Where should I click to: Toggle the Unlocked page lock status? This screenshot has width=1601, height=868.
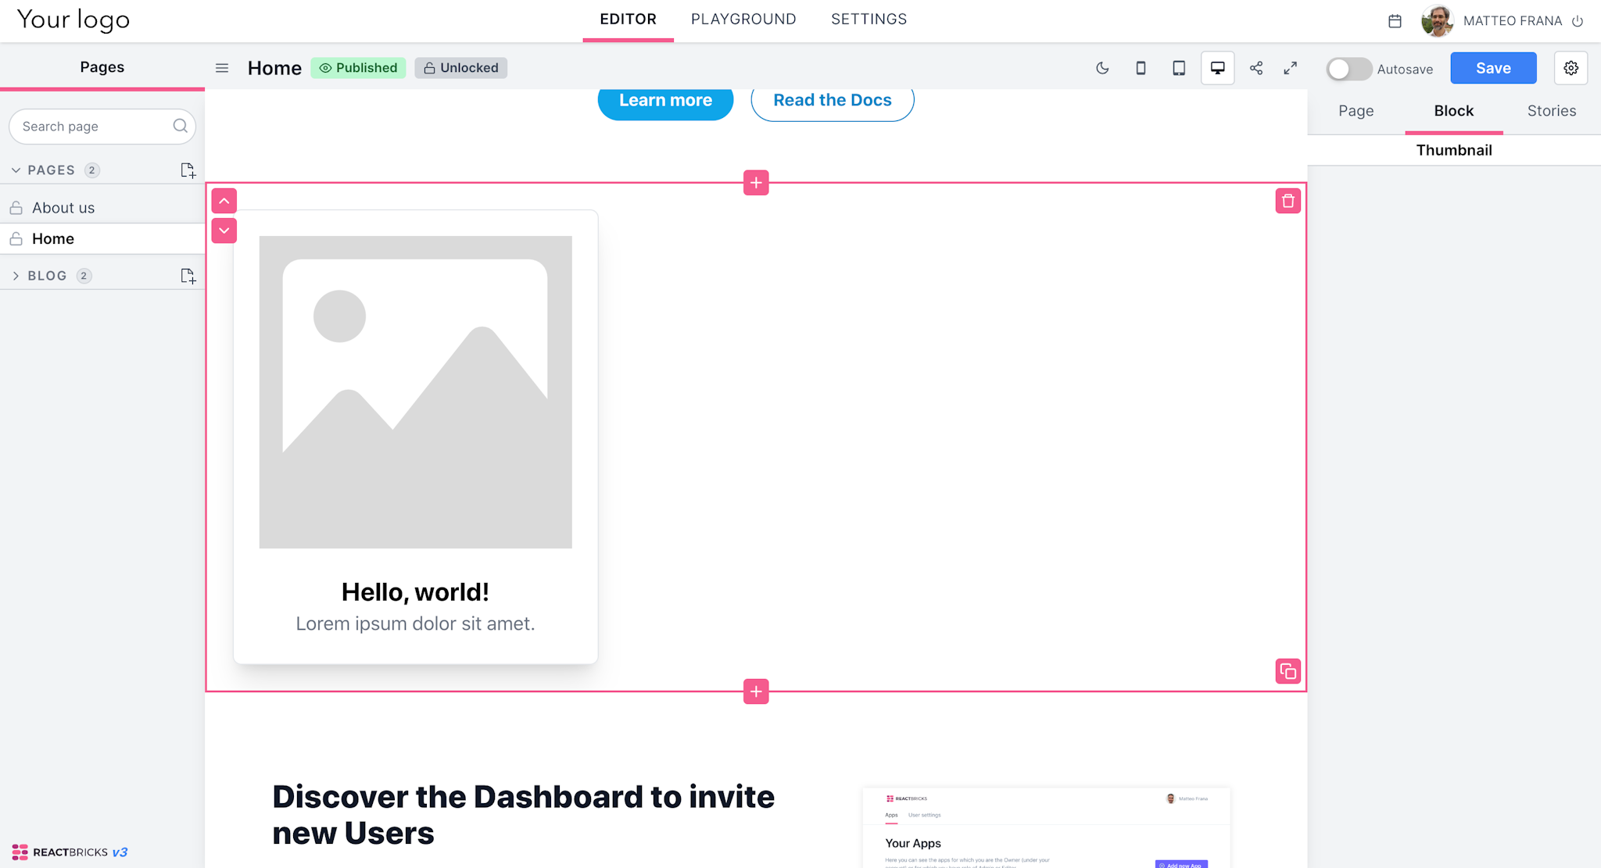(462, 67)
